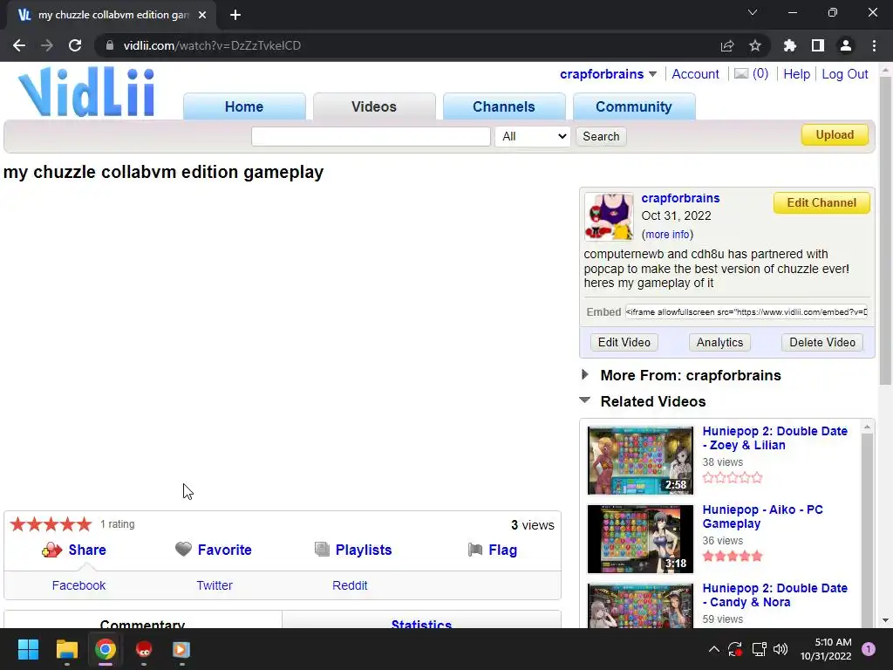Screen dimensions: 893x670
Task: Open File Explorer from taskbar
Action: (66, 649)
